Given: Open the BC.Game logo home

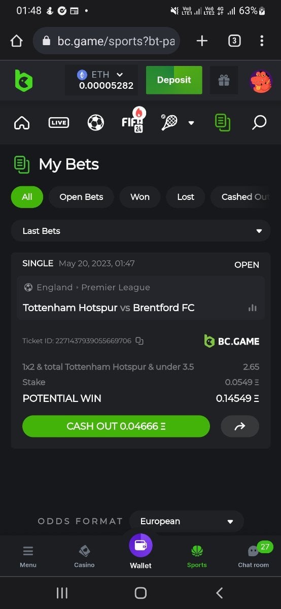Looking at the screenshot, I should [23, 81].
